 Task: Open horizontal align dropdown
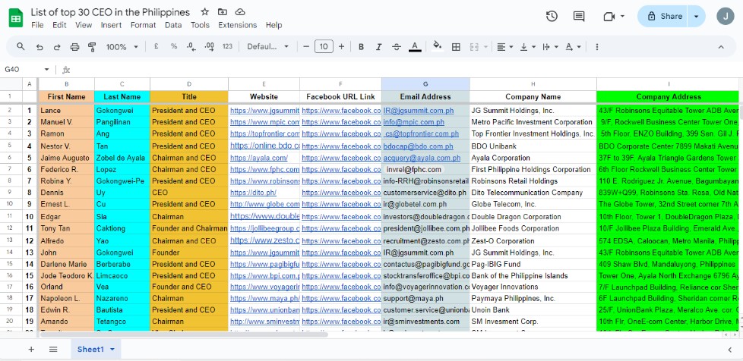pos(505,46)
